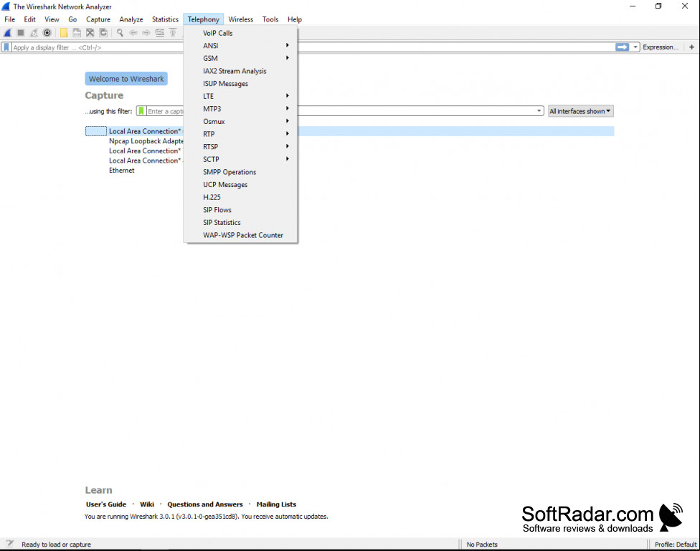
Task: Open the Wiki link
Action: tap(147, 504)
